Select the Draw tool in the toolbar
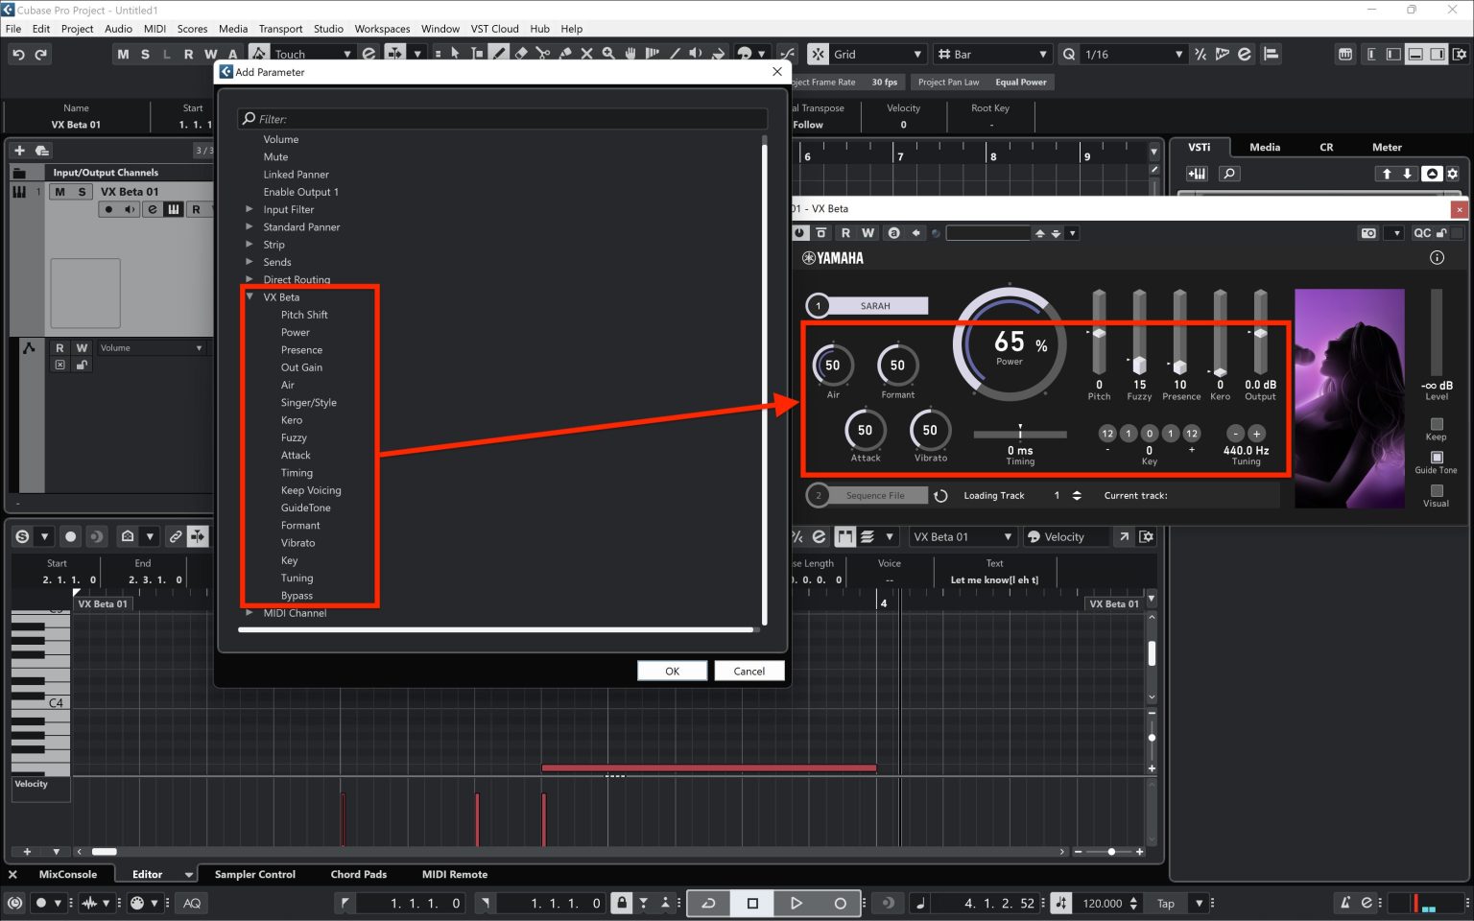1474x921 pixels. coord(499,54)
